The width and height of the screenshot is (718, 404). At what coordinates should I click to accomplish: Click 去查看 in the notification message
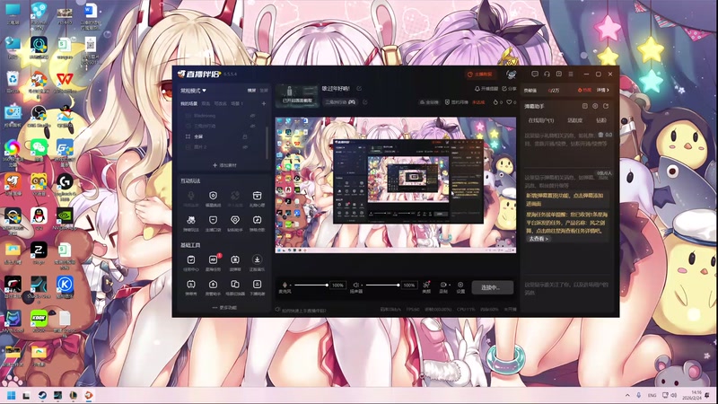(538, 239)
